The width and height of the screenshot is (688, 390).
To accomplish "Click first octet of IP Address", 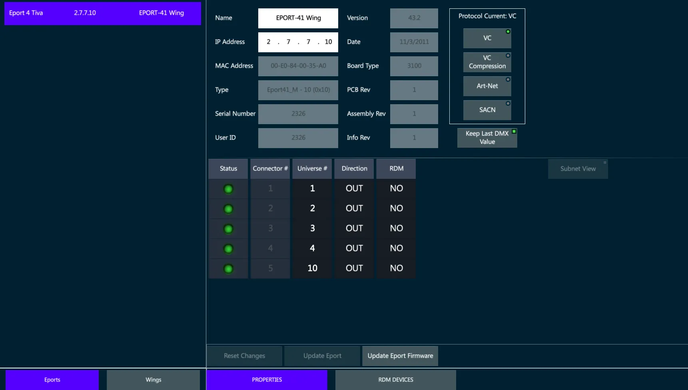I will 269,42.
